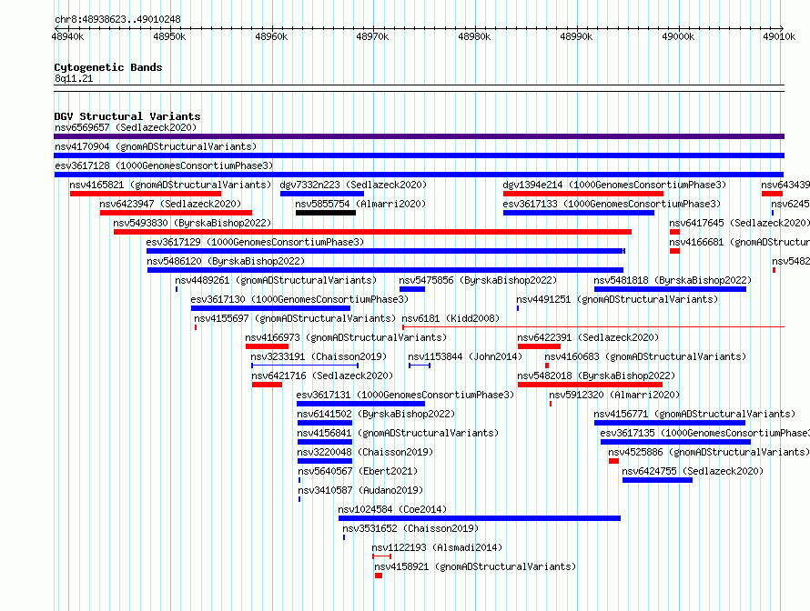Image resolution: width=810 pixels, height=611 pixels.
Task: Select the dark purple nsv6569657 variant bar
Action: [419, 136]
